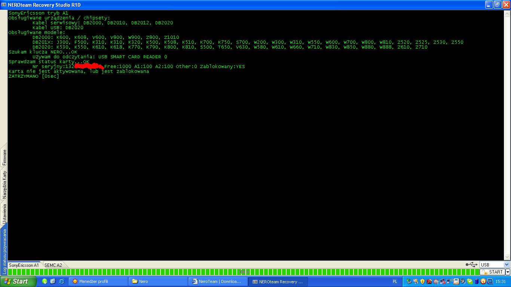This screenshot has height=287, width=511.
Task: Maximize or restore the Recovery Studio window
Action: [498, 5]
